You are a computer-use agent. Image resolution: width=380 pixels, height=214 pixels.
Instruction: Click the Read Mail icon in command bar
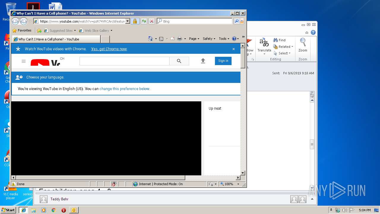tap(172, 39)
